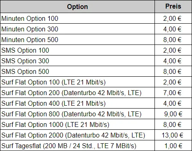Click the 9,00 € price cell

[173, 114]
